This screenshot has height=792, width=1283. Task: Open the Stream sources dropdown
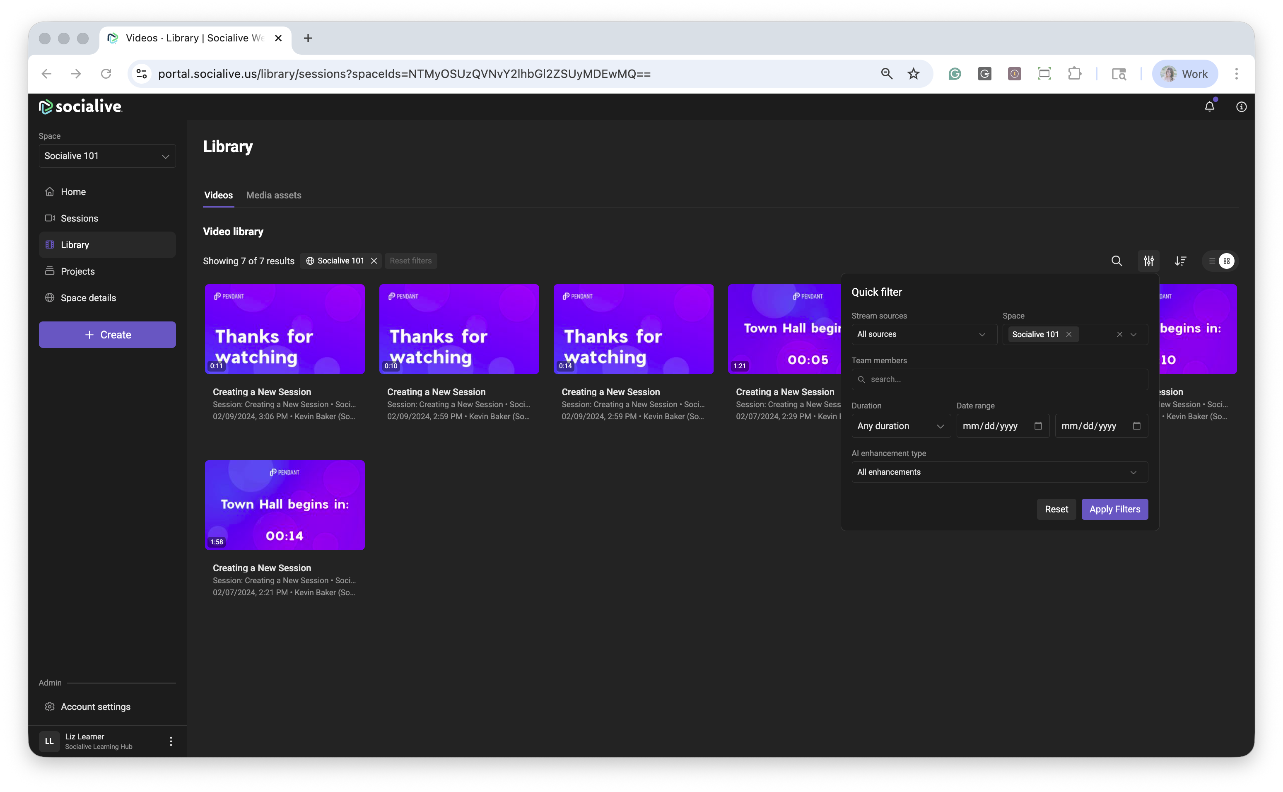click(924, 334)
